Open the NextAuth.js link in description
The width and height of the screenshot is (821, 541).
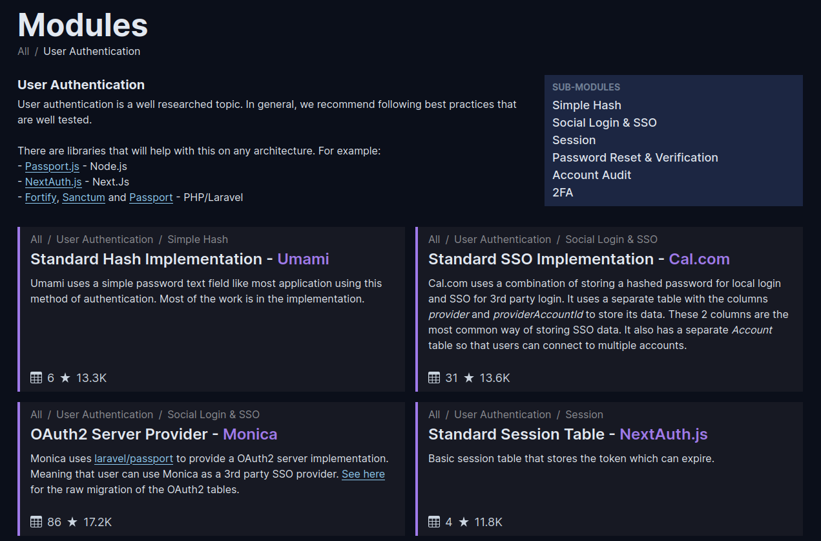pyautogui.click(x=54, y=182)
